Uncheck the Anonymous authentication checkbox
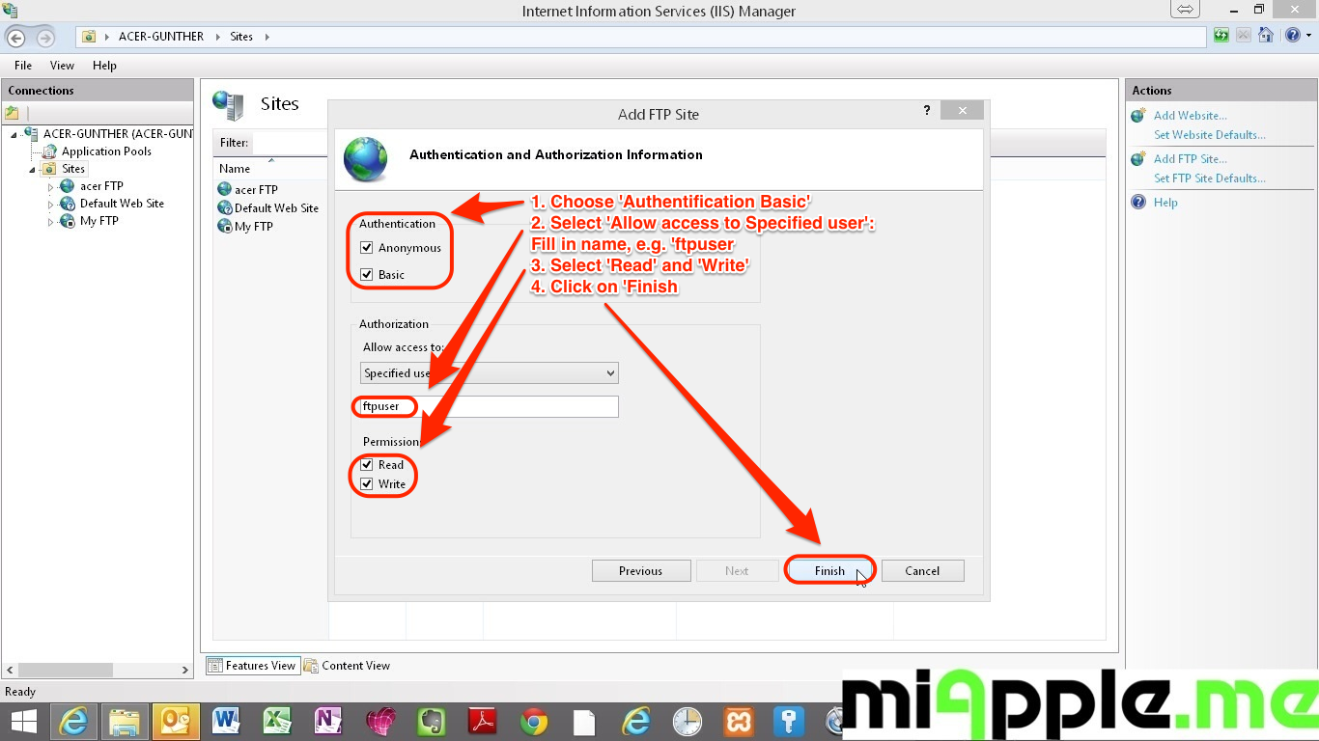 click(x=367, y=248)
